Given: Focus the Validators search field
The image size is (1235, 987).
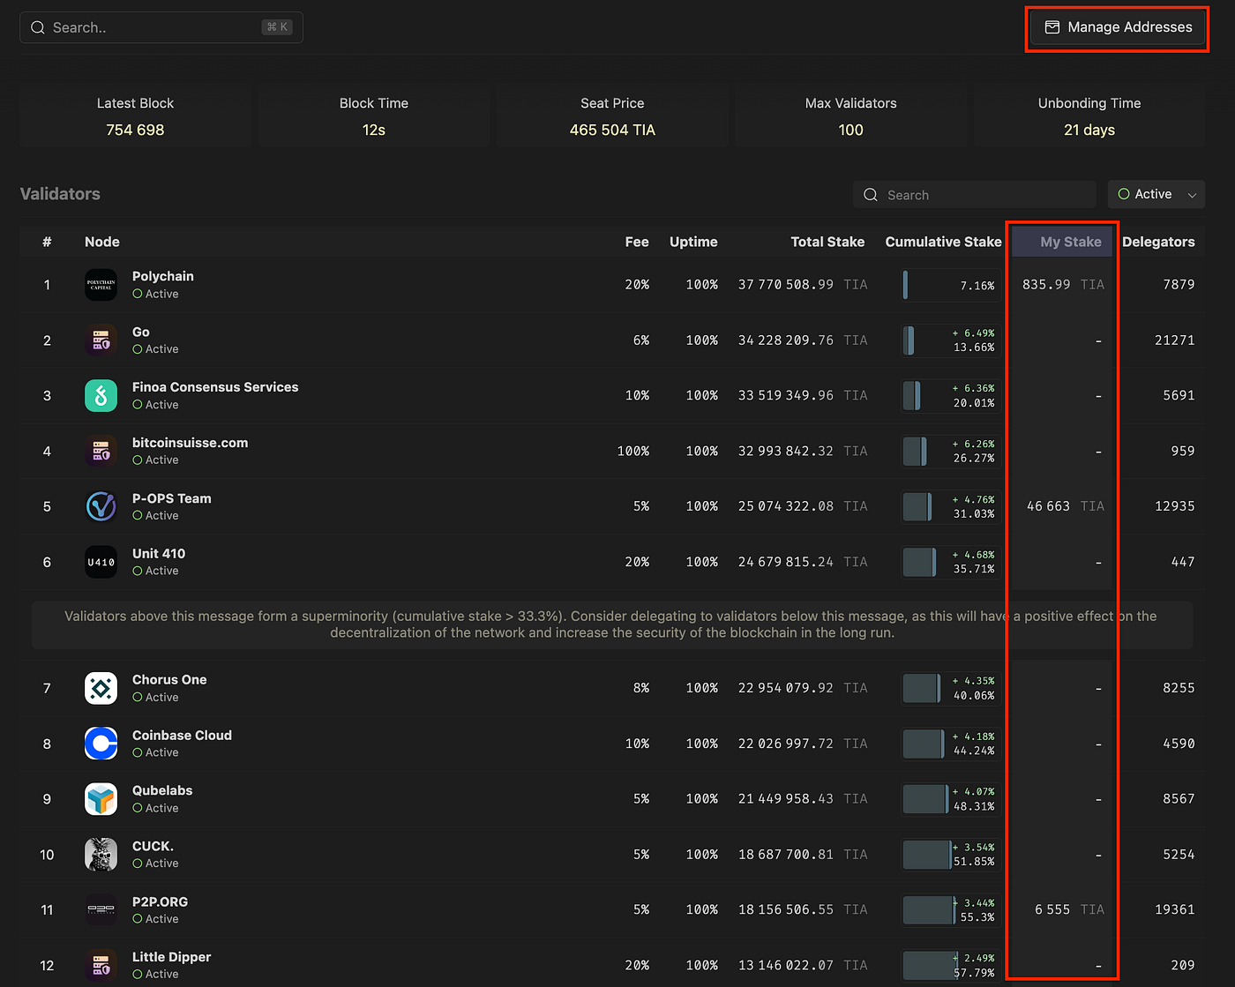Looking at the screenshot, I should pos(975,195).
